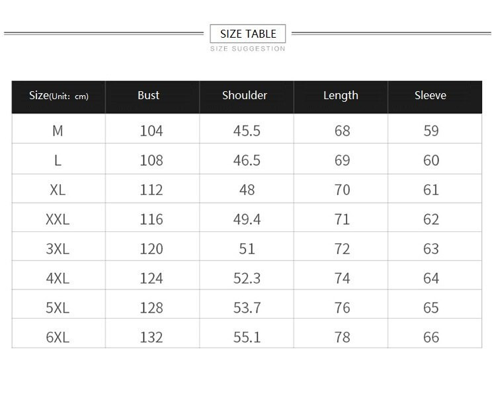Viewport: 496px width, 419px height.
Task: Select the Bust column header
Action: click(x=149, y=95)
